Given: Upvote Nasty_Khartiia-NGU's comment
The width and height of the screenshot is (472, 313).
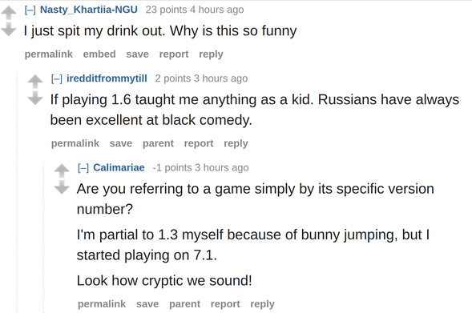Looking at the screenshot, I should coord(9,13).
